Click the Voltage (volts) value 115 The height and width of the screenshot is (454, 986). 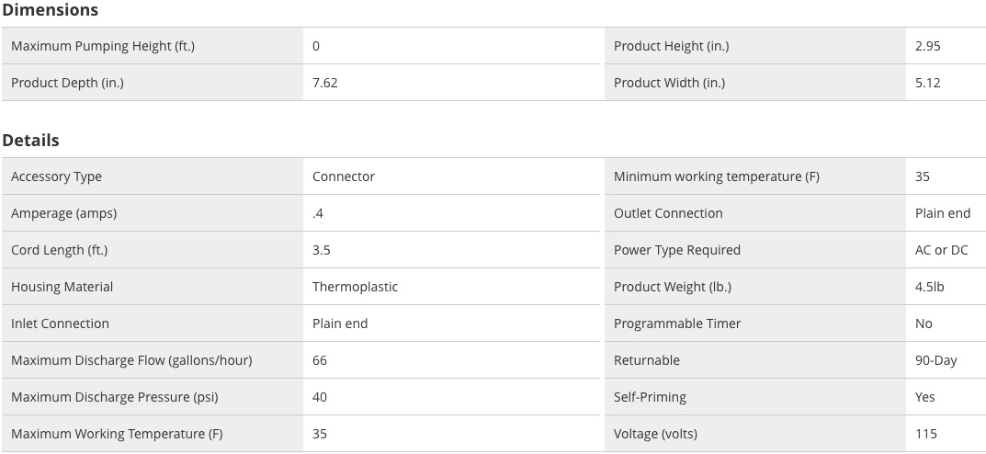[x=926, y=434]
